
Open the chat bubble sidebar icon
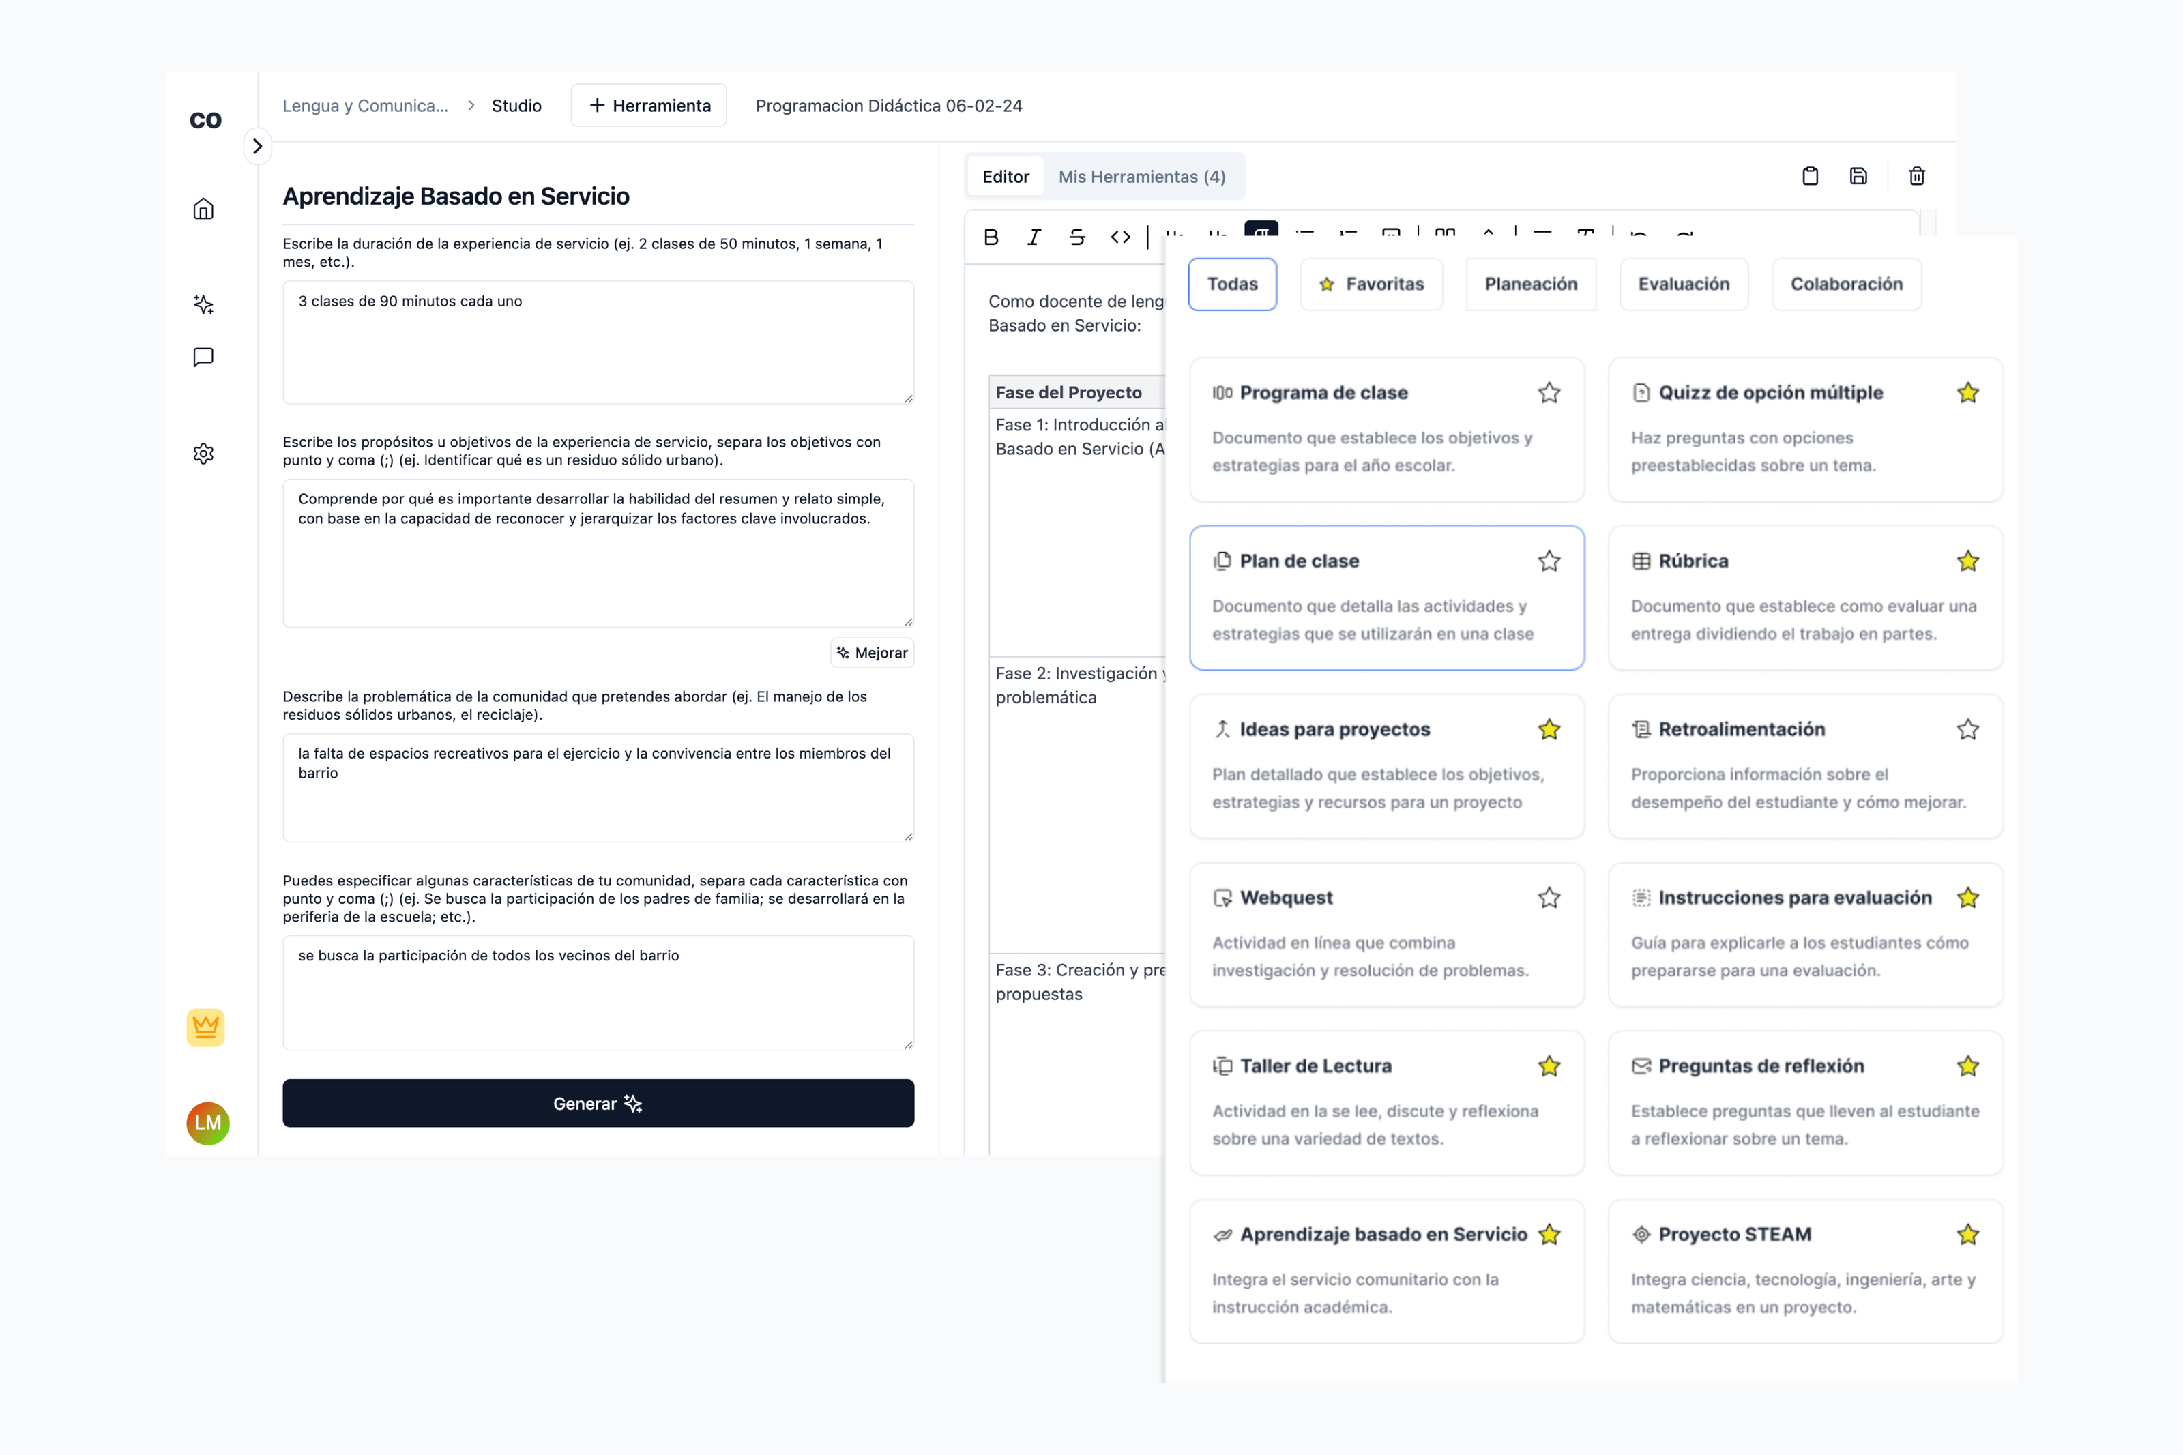coord(203,357)
